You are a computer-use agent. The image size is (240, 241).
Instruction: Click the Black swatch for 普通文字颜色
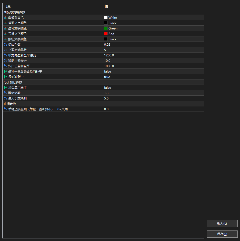click(x=106, y=23)
